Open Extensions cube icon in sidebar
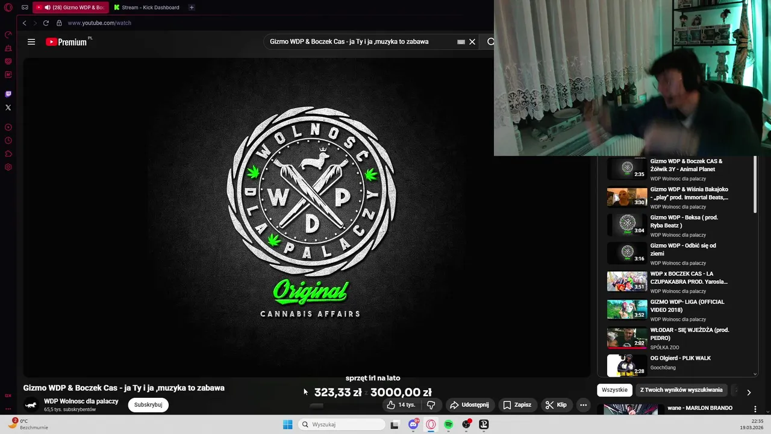The height and width of the screenshot is (434, 771). click(8, 154)
